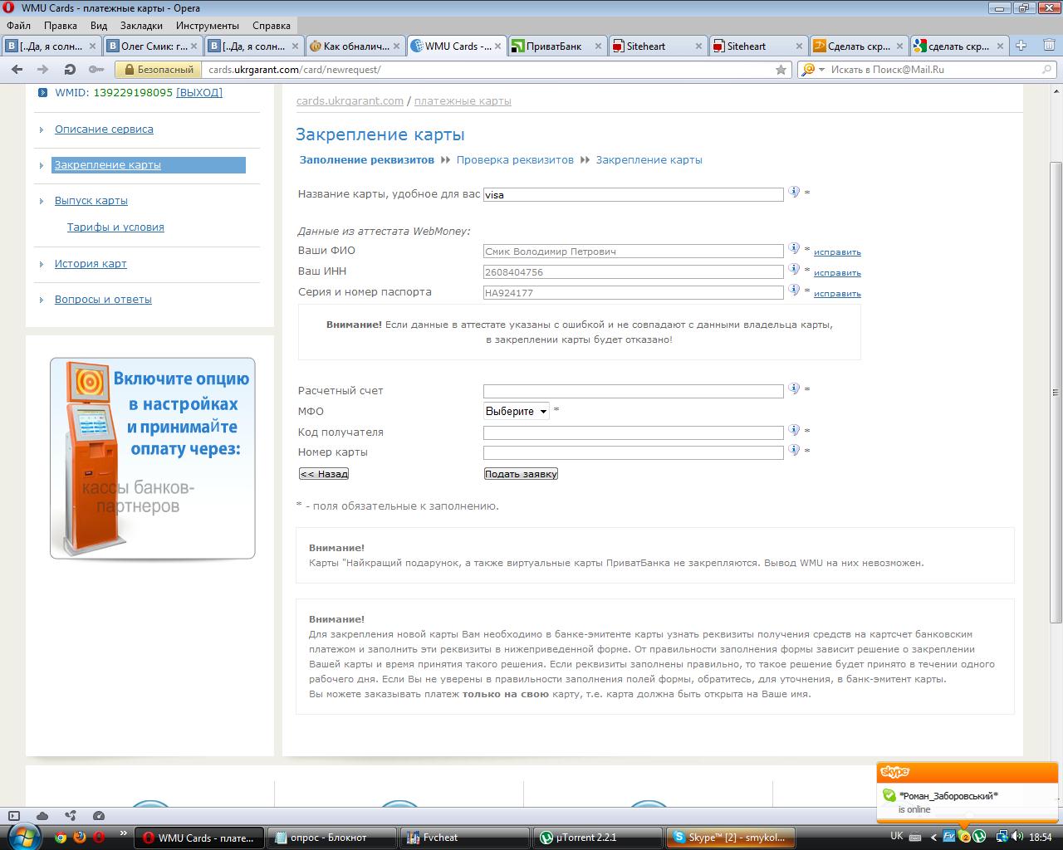This screenshot has height=850, width=1063.
Task: Open the Закладки menu
Action: point(141,26)
